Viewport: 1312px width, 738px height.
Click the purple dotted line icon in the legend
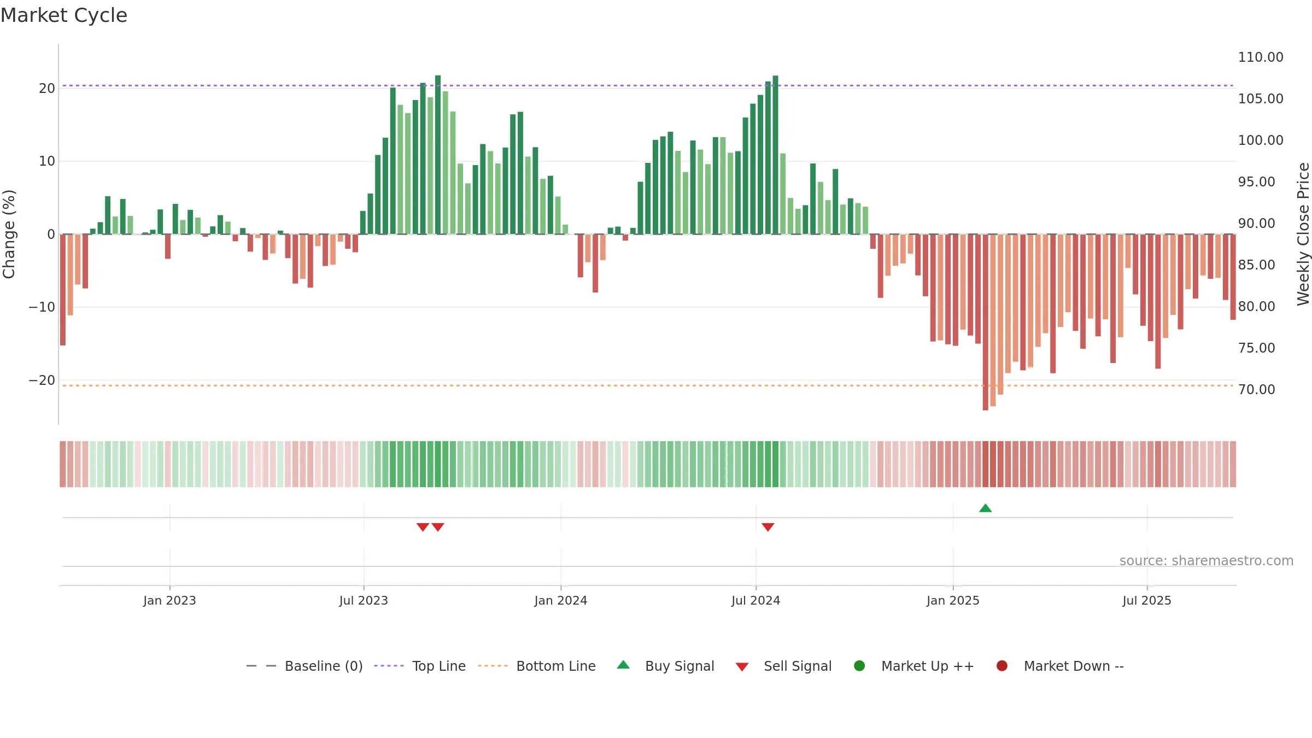point(389,666)
